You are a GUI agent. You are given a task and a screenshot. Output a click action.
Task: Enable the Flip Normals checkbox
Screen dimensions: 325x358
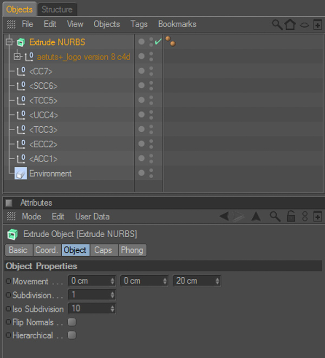(x=71, y=322)
